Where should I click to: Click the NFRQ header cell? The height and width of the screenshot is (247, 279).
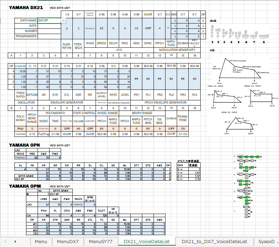(90, 199)
